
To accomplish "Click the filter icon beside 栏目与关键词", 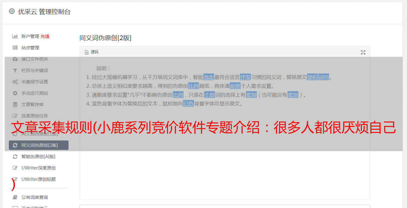I will (15, 70).
